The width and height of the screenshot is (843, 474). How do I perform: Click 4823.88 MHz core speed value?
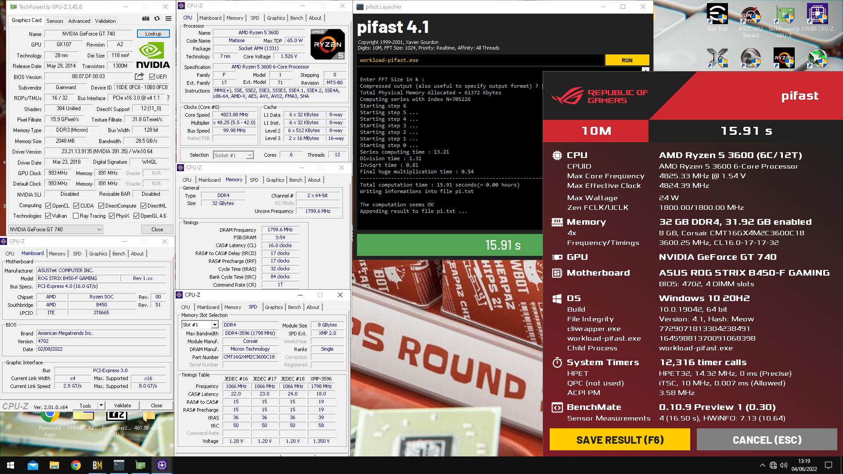(x=234, y=115)
